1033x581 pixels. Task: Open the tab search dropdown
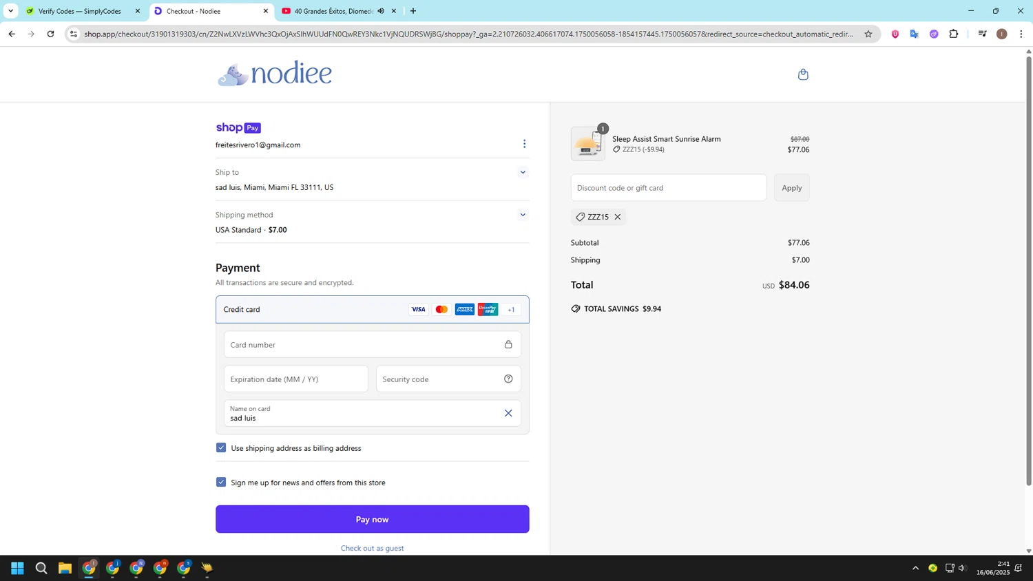pos(10,11)
